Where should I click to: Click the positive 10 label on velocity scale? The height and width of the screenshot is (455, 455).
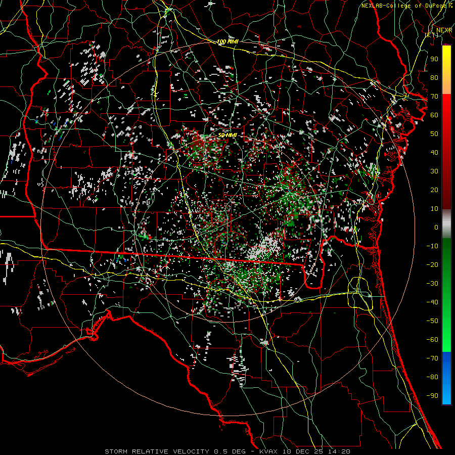tap(434, 209)
